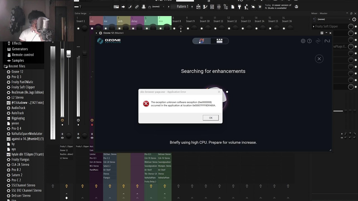Toggle the effects bulb on the me track
Screen dimensions: 358x201
click(110, 186)
